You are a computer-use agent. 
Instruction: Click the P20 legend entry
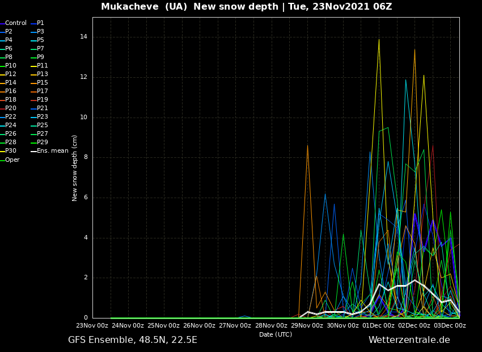click(11, 108)
